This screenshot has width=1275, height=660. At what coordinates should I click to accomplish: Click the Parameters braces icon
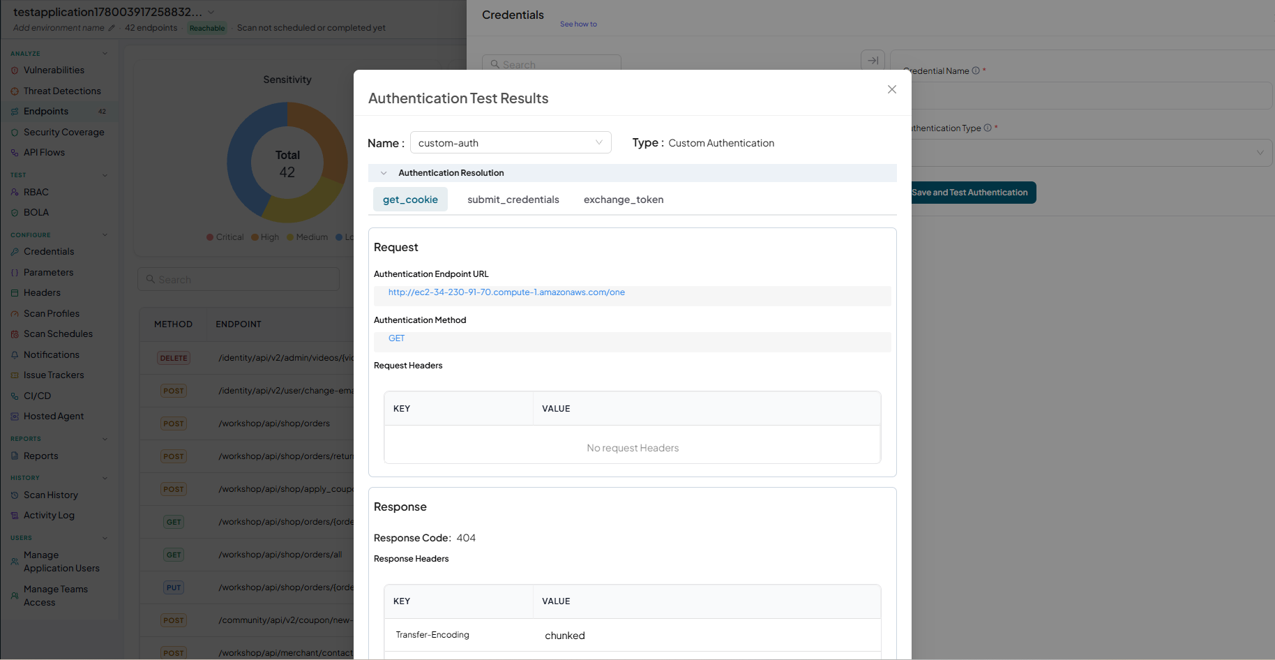point(15,273)
